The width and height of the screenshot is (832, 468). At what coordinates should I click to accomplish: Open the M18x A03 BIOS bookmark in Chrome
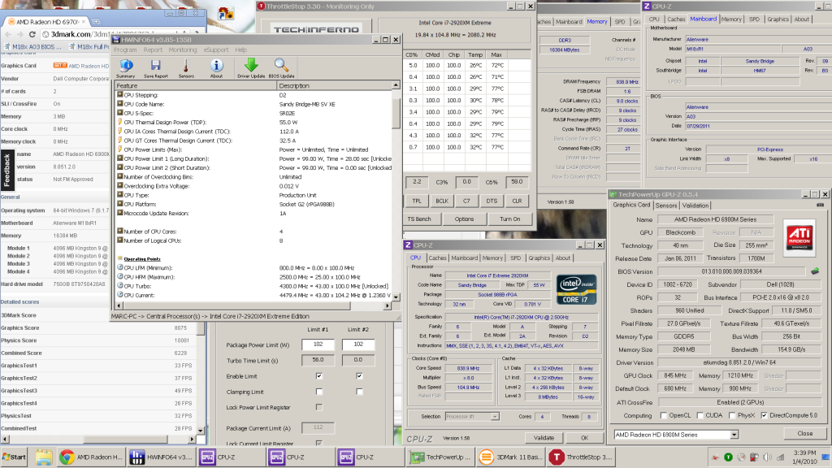(32, 46)
